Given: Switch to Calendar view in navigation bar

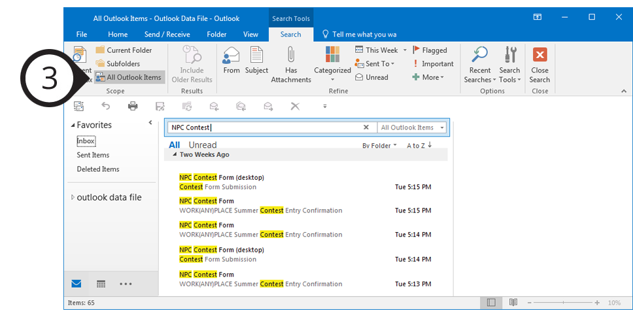Looking at the screenshot, I should 101,284.
